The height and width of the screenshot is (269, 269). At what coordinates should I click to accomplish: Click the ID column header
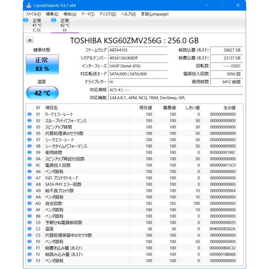point(38,108)
